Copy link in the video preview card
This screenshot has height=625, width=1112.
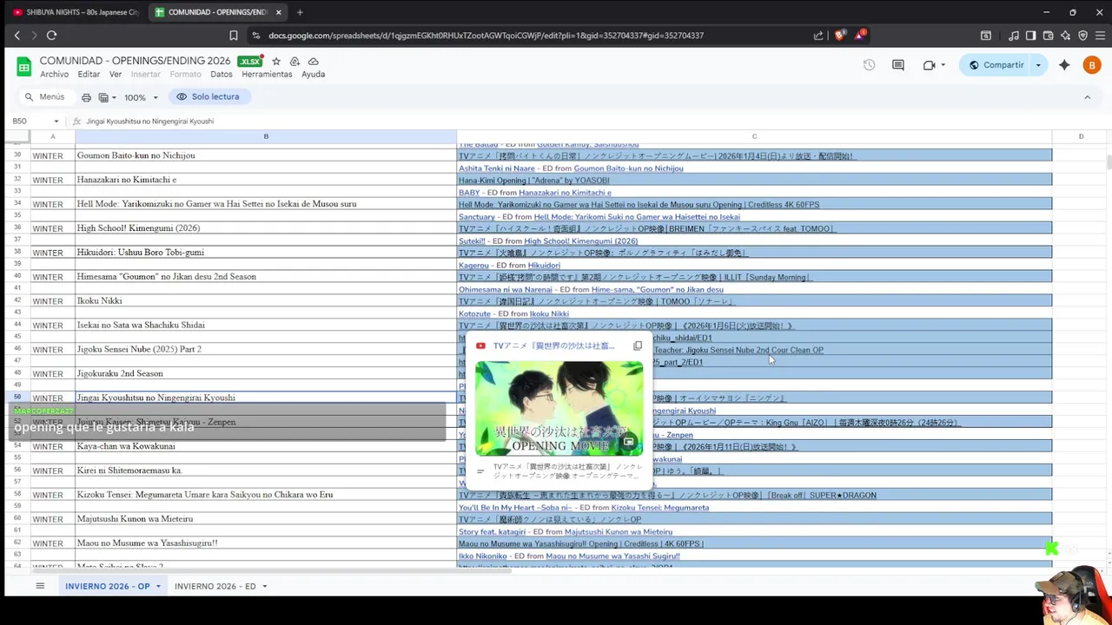click(x=638, y=345)
